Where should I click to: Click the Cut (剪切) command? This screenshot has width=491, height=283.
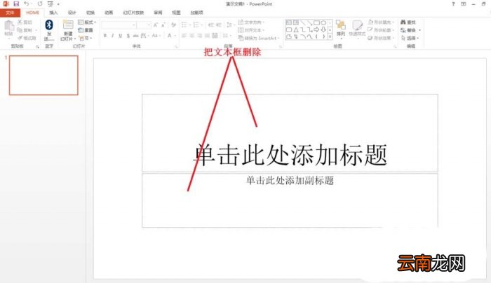[x=25, y=22]
